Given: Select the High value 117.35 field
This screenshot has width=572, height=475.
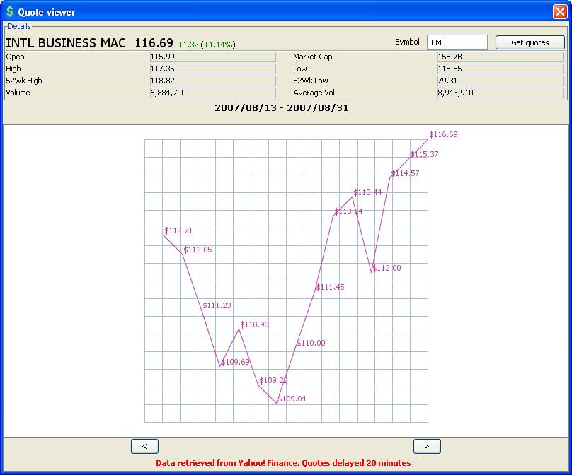Looking at the screenshot, I should tap(212, 69).
